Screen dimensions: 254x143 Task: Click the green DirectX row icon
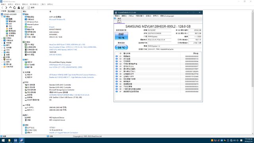[x=26, y=27]
